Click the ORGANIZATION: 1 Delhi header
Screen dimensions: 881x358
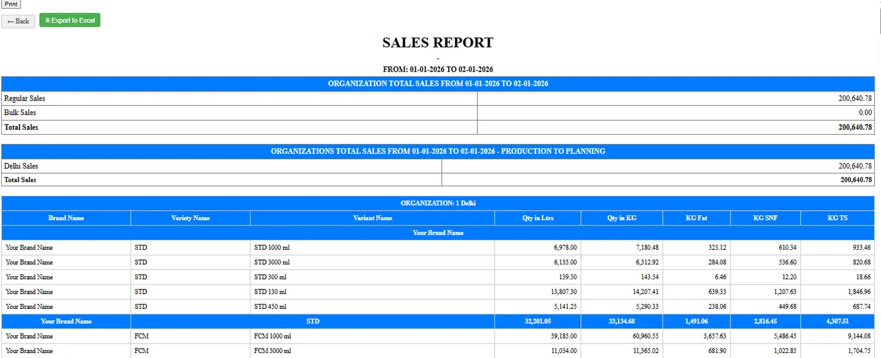438,203
